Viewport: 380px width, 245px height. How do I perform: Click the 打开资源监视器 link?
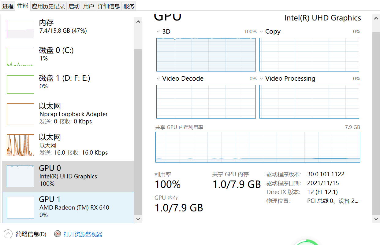coord(83,234)
